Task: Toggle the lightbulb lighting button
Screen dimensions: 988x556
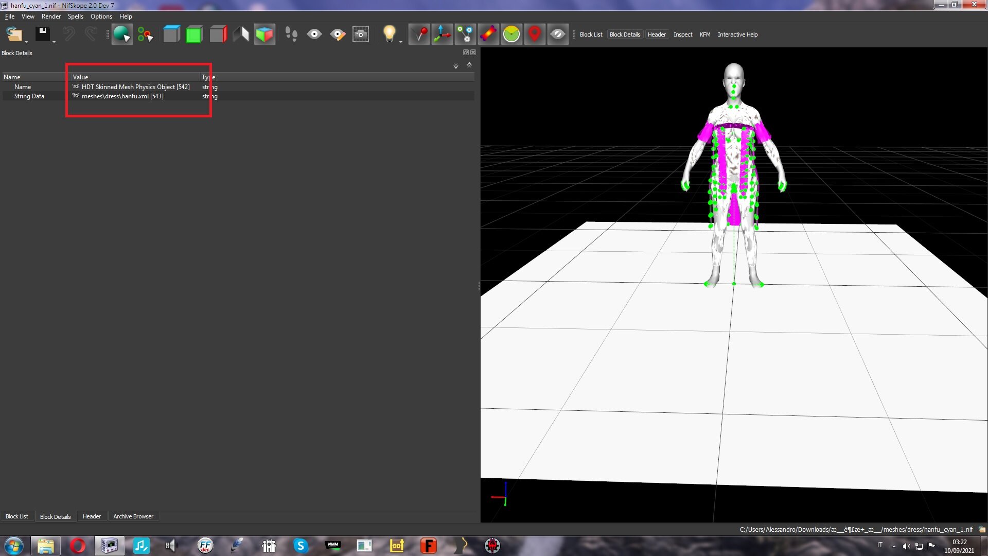Action: (x=390, y=34)
